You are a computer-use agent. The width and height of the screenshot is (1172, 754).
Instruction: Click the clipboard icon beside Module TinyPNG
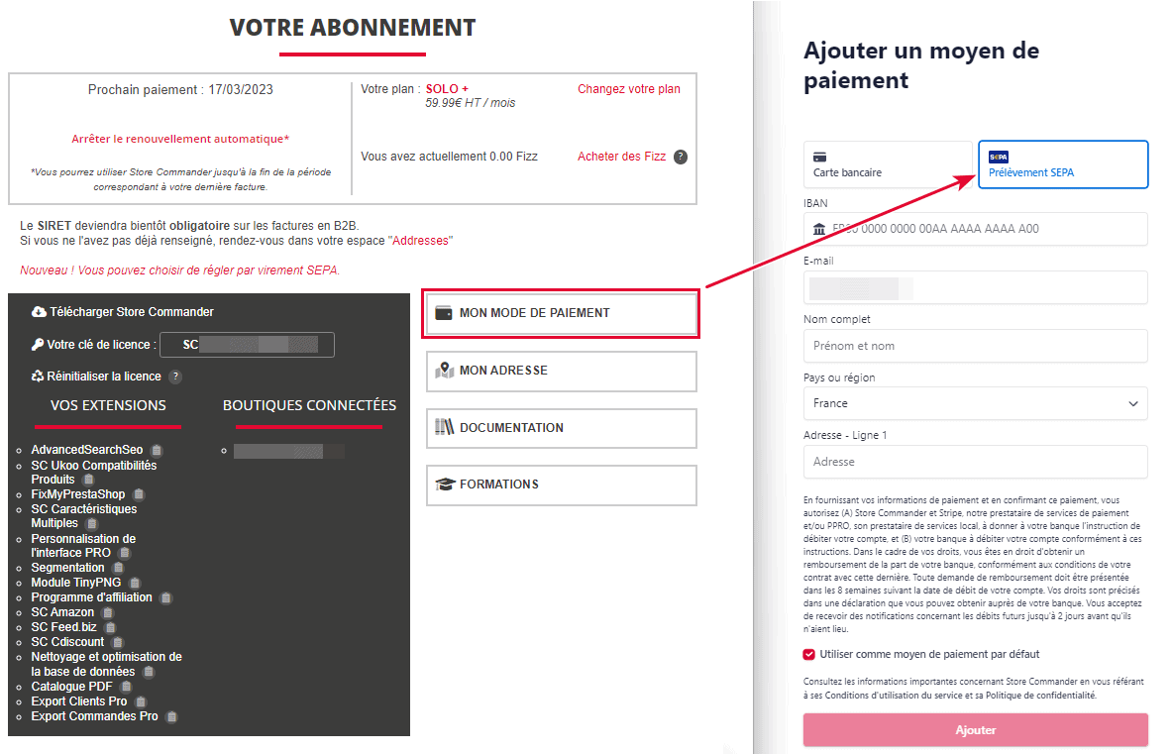tap(135, 583)
